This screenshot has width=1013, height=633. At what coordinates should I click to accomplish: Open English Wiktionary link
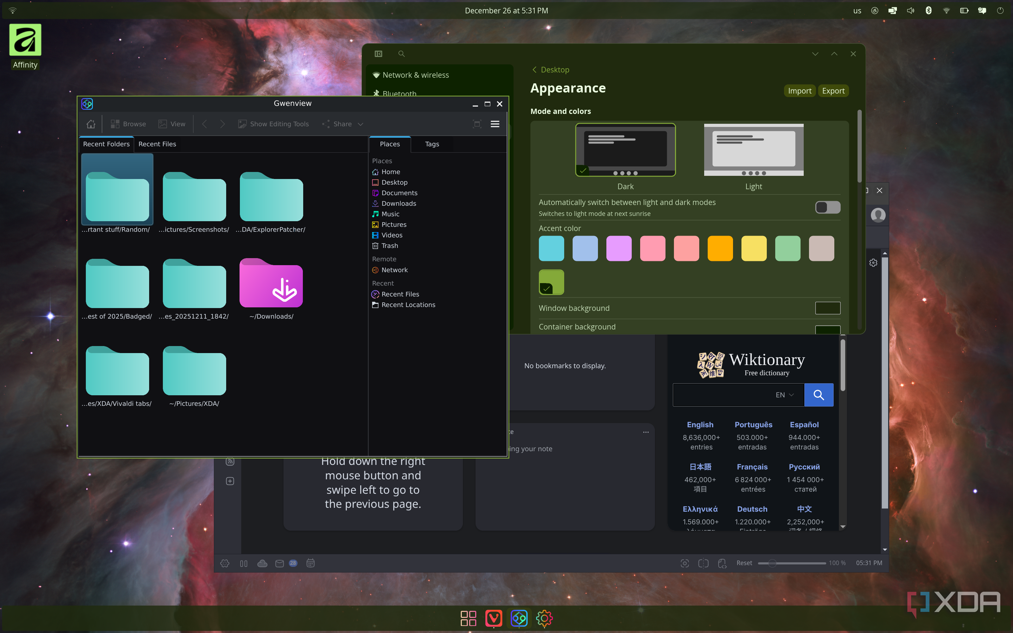coord(700,424)
